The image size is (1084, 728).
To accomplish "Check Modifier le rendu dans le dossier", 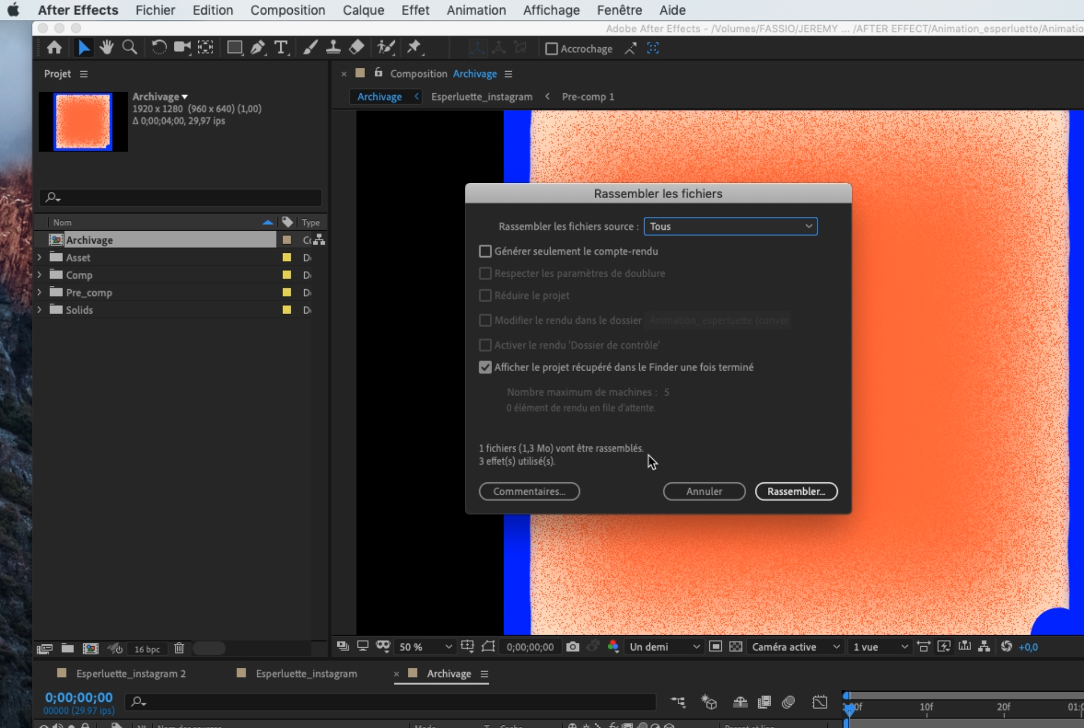I will click(485, 321).
